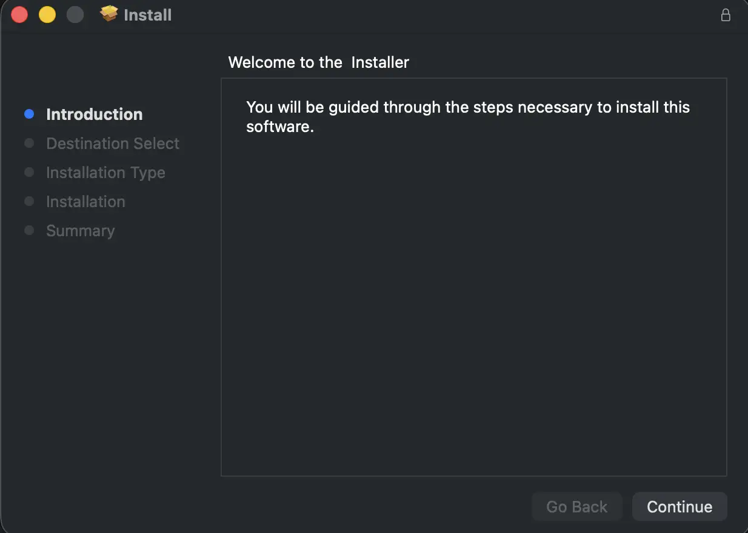Image resolution: width=748 pixels, height=533 pixels.
Task: Click the blue bullet beside Introduction
Action: tap(29, 113)
